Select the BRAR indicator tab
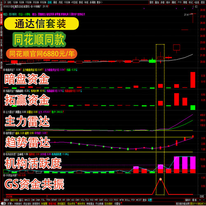206x206 pixels. click(54, 200)
